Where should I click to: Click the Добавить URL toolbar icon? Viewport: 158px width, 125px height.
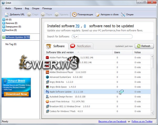coord(6,14)
